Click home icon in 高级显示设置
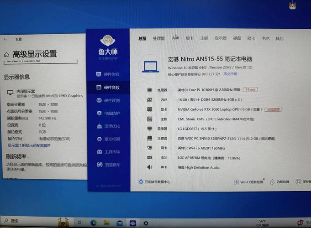The height and width of the screenshot is (228, 311). pyautogui.click(x=6, y=54)
